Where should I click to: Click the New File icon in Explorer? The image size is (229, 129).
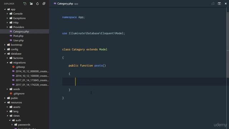[25, 4]
